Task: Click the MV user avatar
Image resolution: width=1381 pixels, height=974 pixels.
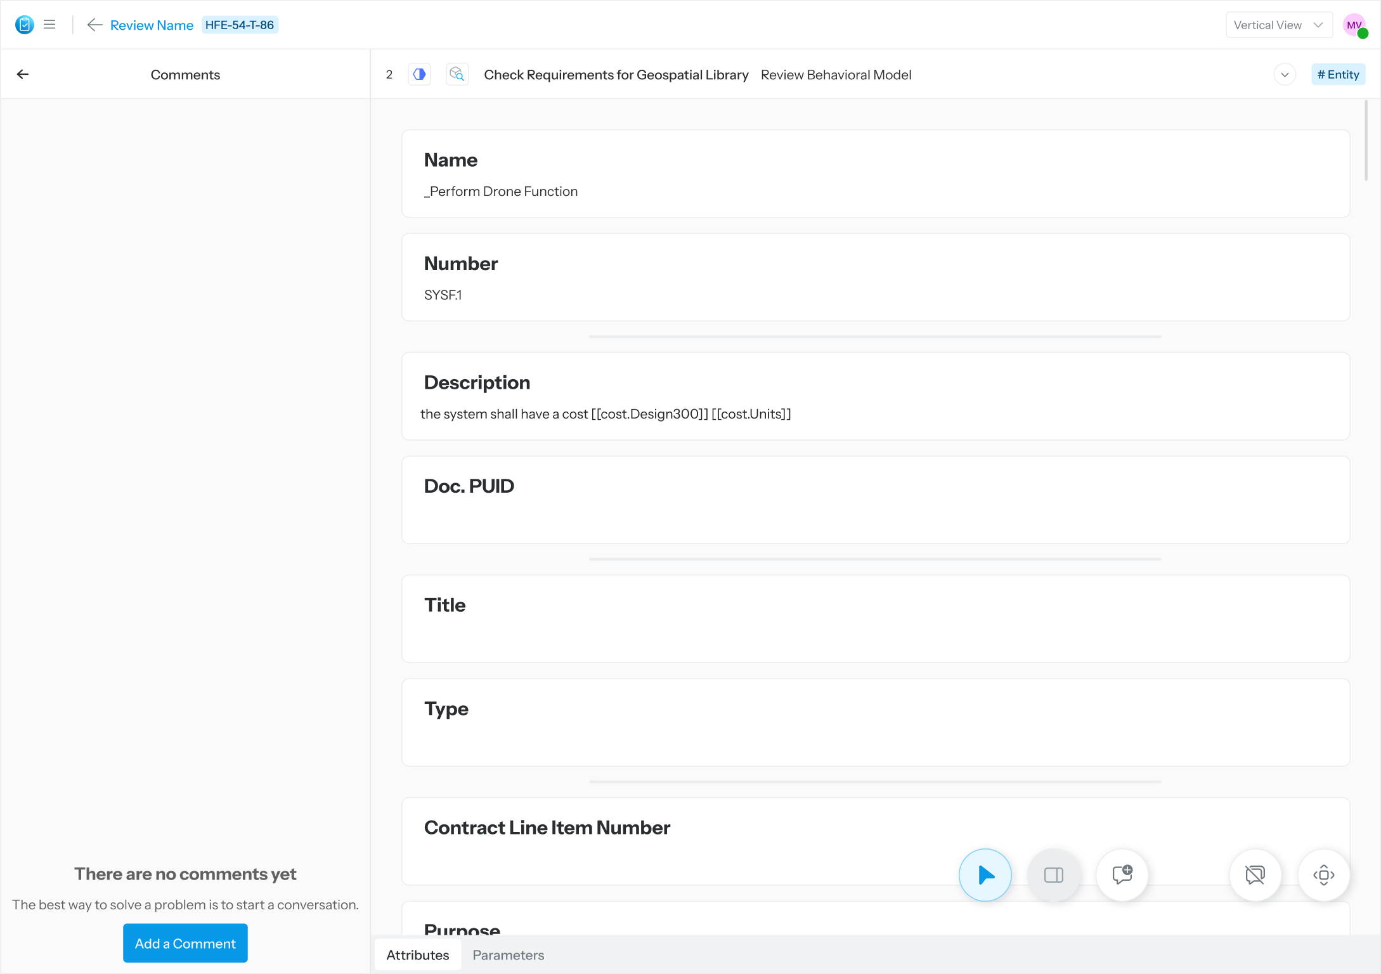Action: point(1354,25)
